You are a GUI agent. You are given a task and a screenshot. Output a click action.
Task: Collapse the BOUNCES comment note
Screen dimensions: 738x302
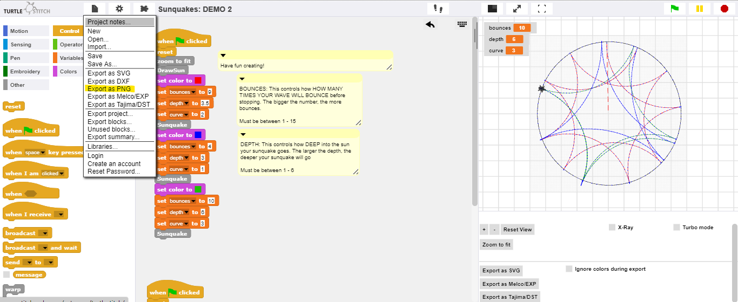click(243, 79)
